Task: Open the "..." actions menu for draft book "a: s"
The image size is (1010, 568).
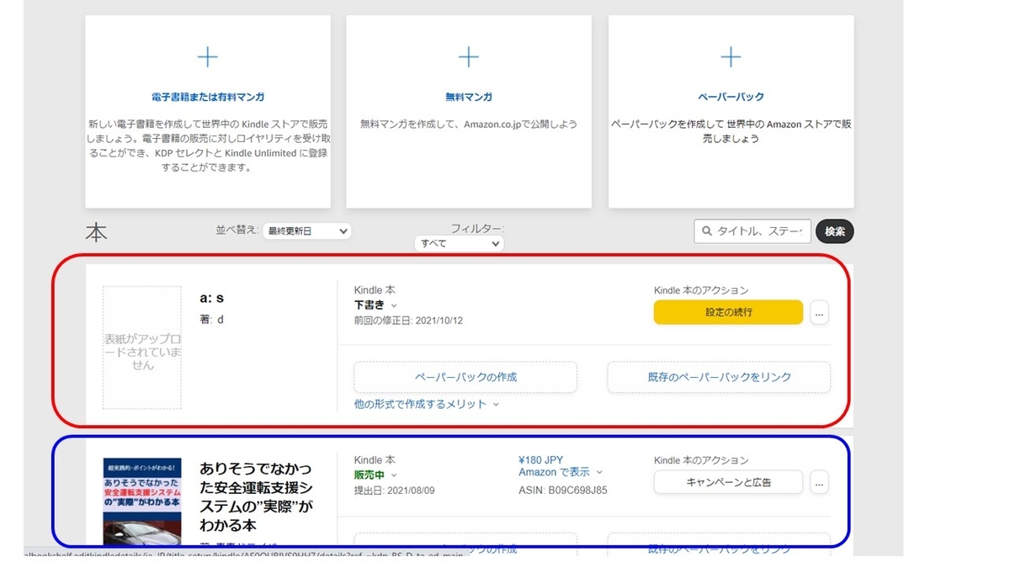Action: tap(818, 312)
